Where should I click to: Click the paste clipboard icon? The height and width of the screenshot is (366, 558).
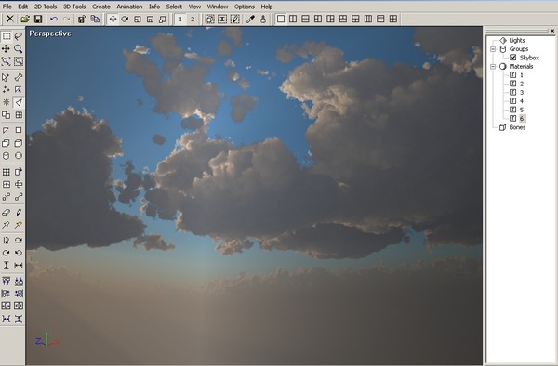82,19
